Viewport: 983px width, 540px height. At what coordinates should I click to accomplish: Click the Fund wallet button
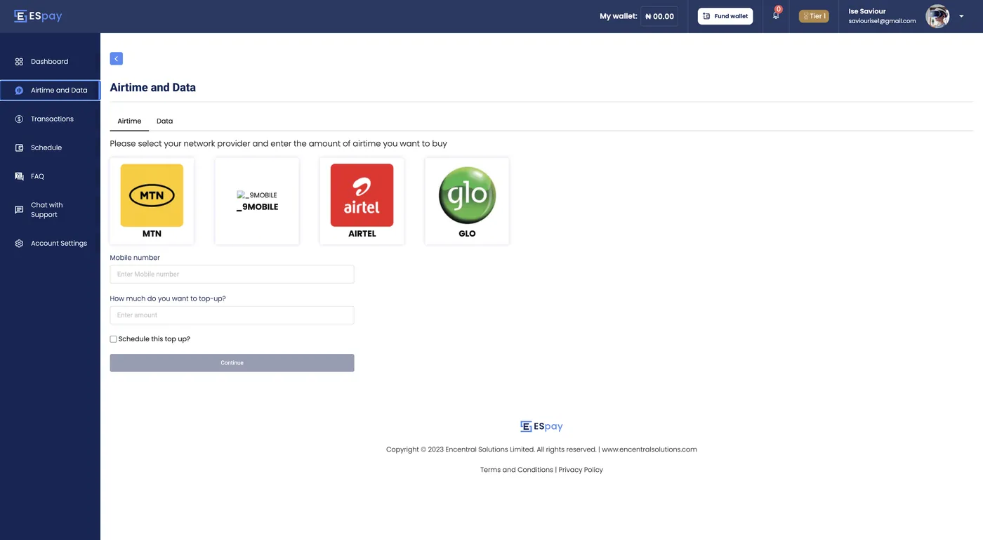725,16
